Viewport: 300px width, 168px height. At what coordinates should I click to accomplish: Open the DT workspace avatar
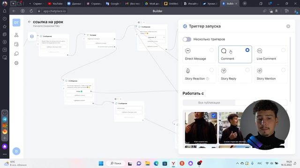[16, 22]
